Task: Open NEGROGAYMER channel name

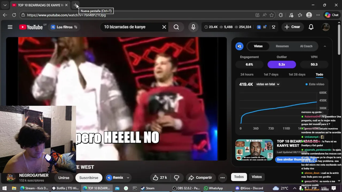Action: pos(34,175)
